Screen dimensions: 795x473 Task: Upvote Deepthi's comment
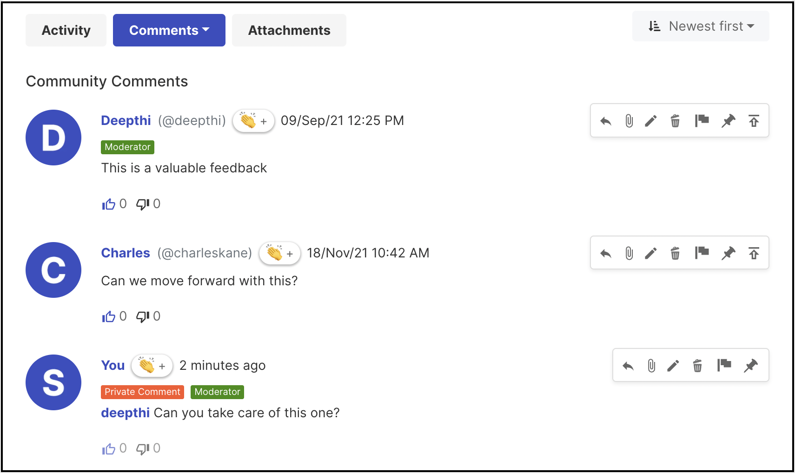tap(108, 204)
